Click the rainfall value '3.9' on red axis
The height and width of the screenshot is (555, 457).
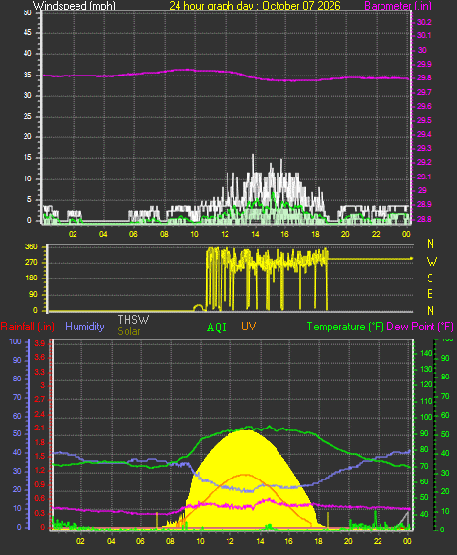(39, 343)
